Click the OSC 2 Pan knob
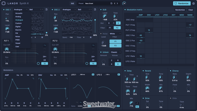Viewport: 197px width, 111px height. tap(56, 18)
